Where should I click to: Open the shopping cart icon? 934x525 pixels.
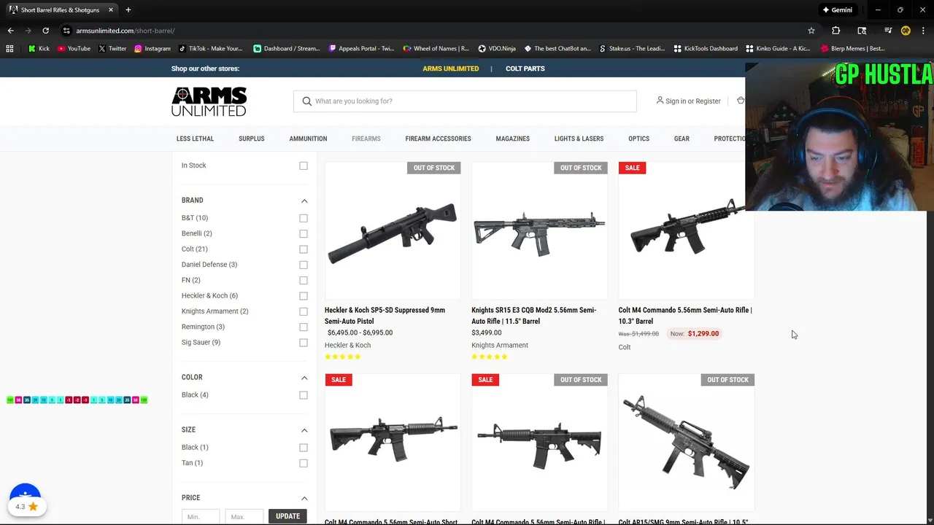(x=740, y=101)
